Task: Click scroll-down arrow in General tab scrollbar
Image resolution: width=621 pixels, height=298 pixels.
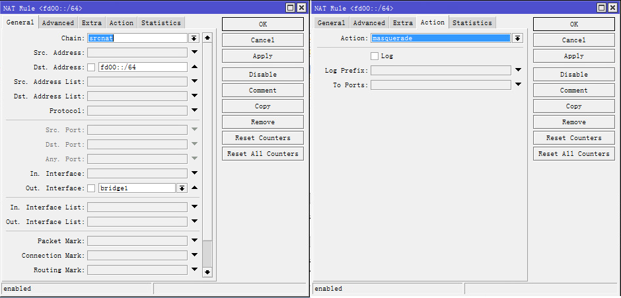Action: (x=207, y=272)
